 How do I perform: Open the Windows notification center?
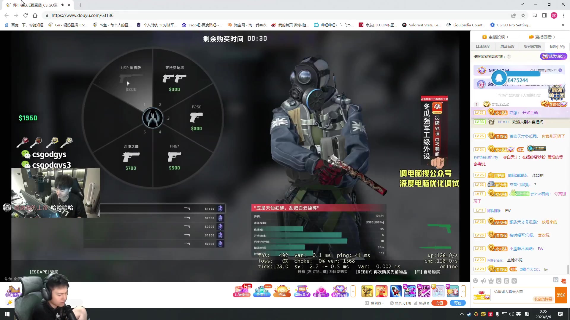point(560,314)
